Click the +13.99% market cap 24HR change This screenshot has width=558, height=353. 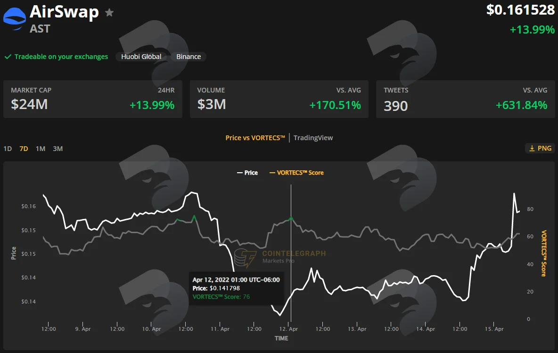(152, 105)
